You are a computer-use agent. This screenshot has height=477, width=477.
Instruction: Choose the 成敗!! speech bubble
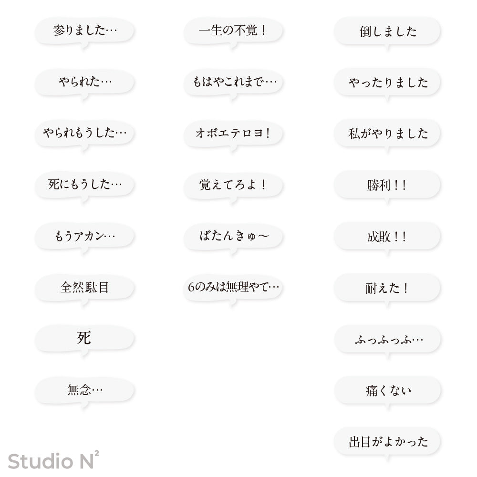(x=387, y=237)
